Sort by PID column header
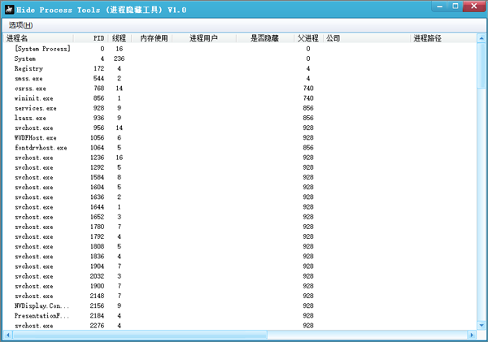 tap(91, 38)
